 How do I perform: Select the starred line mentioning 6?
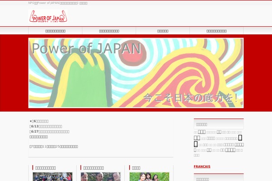[39, 121]
